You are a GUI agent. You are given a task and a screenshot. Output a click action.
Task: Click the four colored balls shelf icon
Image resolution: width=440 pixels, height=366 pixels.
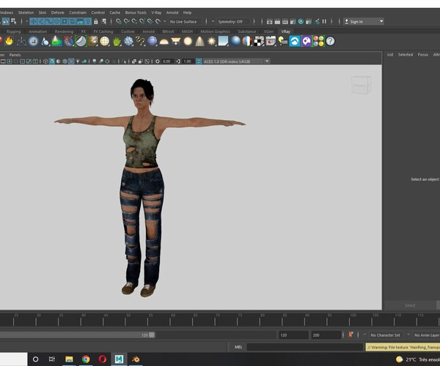(318, 41)
